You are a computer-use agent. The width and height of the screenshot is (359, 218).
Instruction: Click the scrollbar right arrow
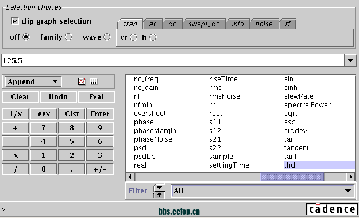click(350, 177)
